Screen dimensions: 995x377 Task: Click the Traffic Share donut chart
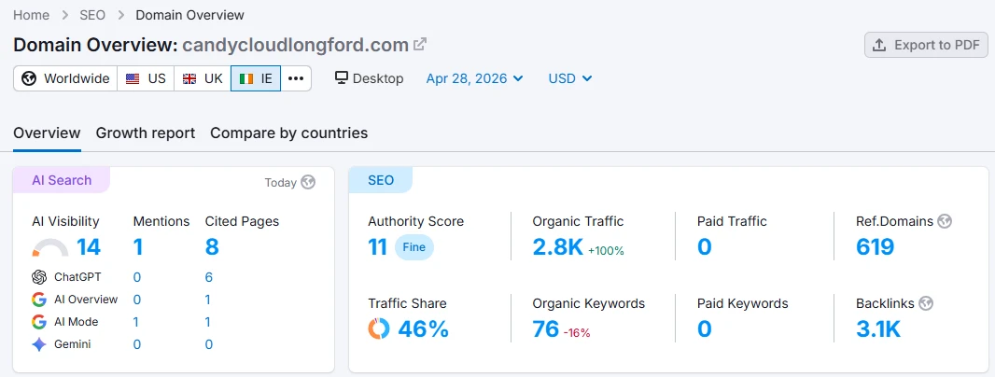(x=379, y=328)
